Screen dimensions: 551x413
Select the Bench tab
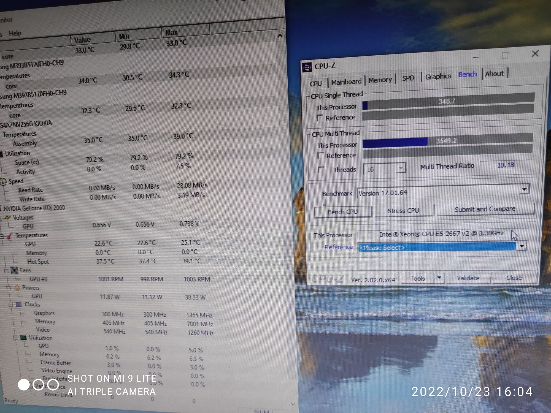tap(468, 74)
